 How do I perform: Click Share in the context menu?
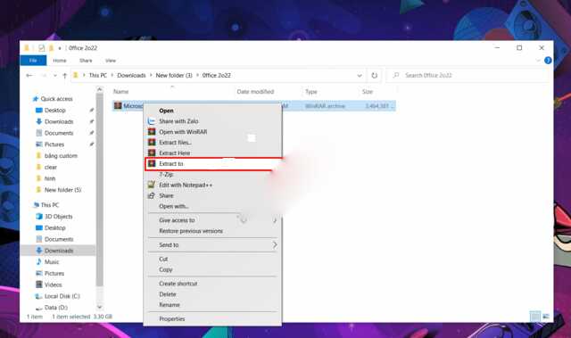click(x=166, y=195)
